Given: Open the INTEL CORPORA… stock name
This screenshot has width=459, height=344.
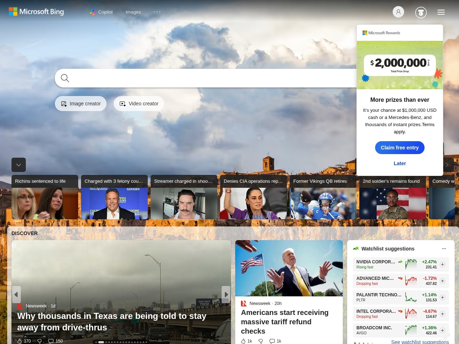Looking at the screenshot, I should pyautogui.click(x=376, y=311).
